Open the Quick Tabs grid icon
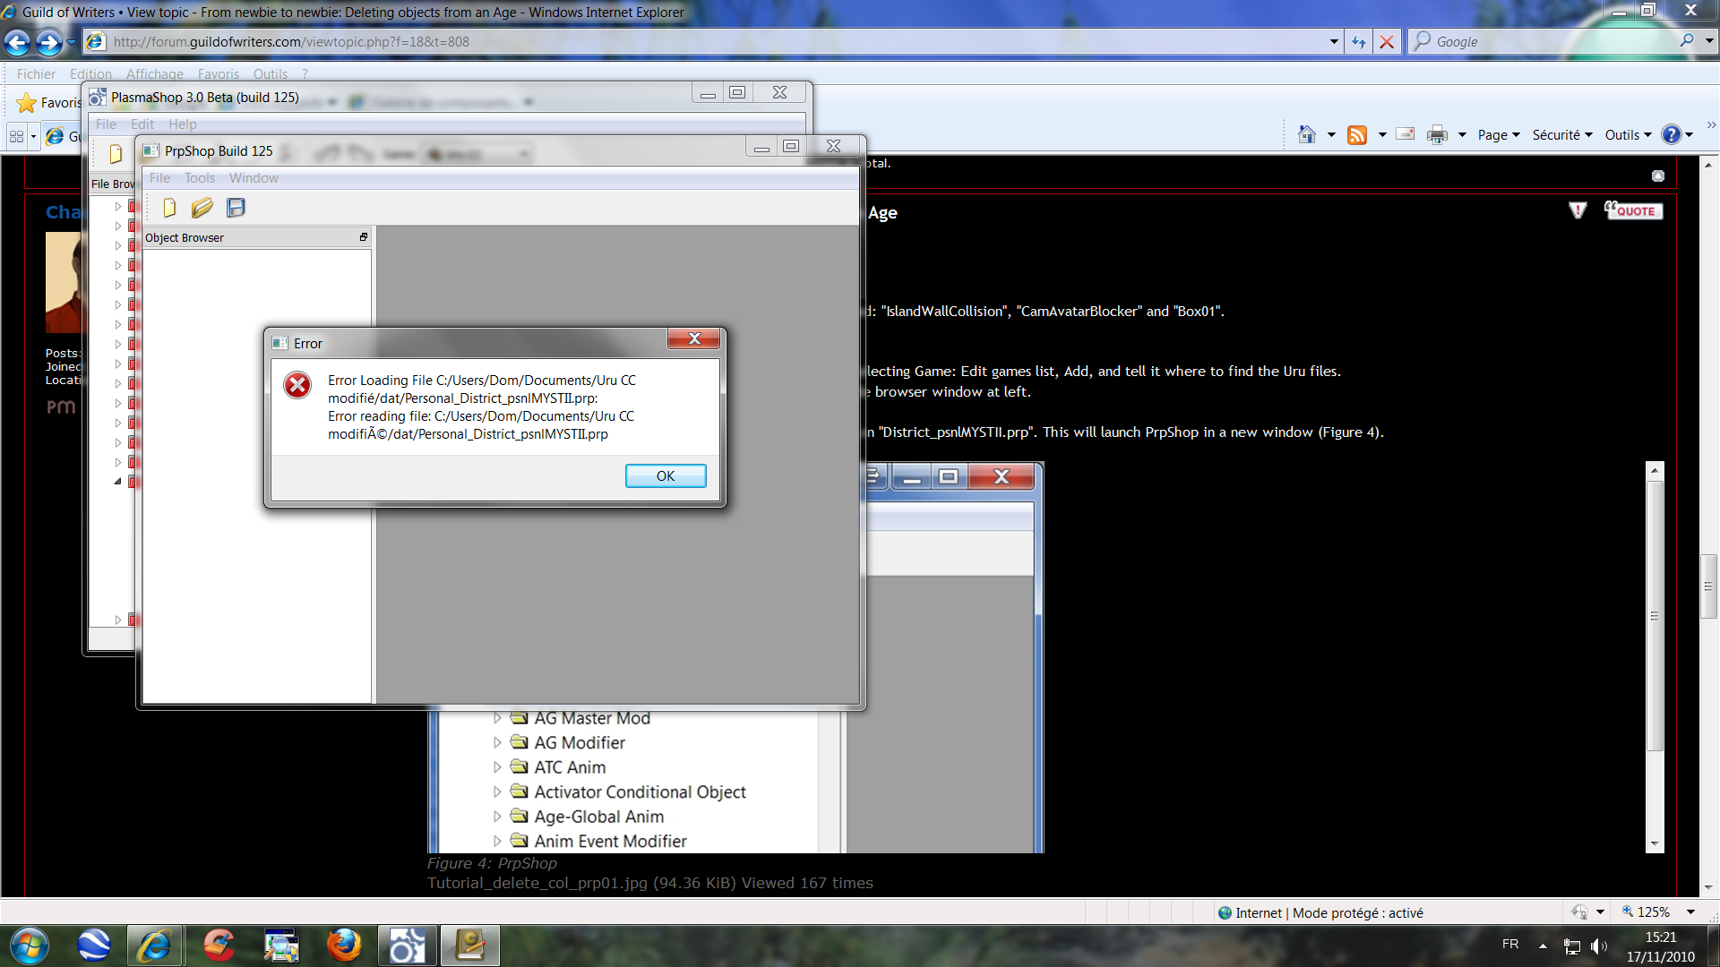The width and height of the screenshot is (1720, 967). (x=16, y=136)
